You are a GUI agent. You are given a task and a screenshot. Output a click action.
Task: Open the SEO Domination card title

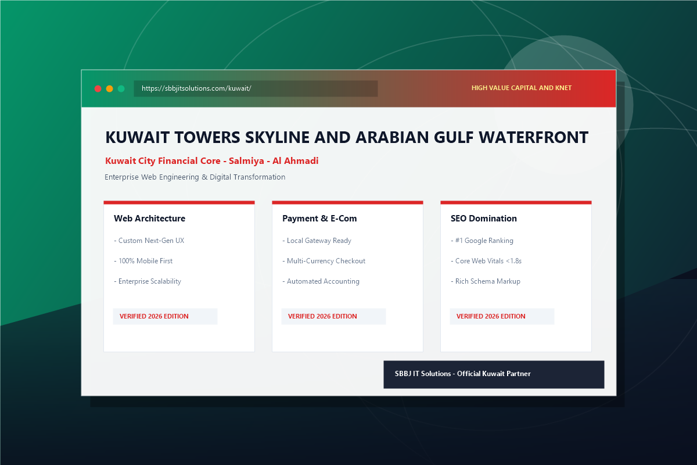click(x=483, y=219)
